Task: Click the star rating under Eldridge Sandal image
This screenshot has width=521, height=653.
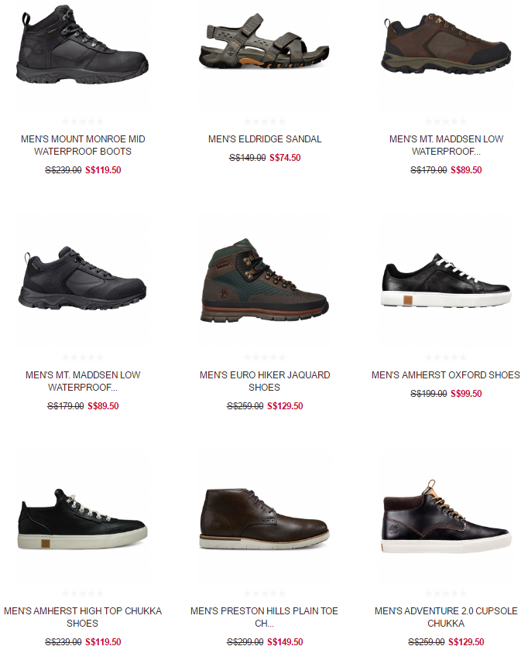Action: (x=265, y=121)
